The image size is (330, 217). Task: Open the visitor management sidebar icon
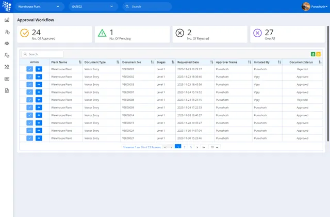[7, 32]
